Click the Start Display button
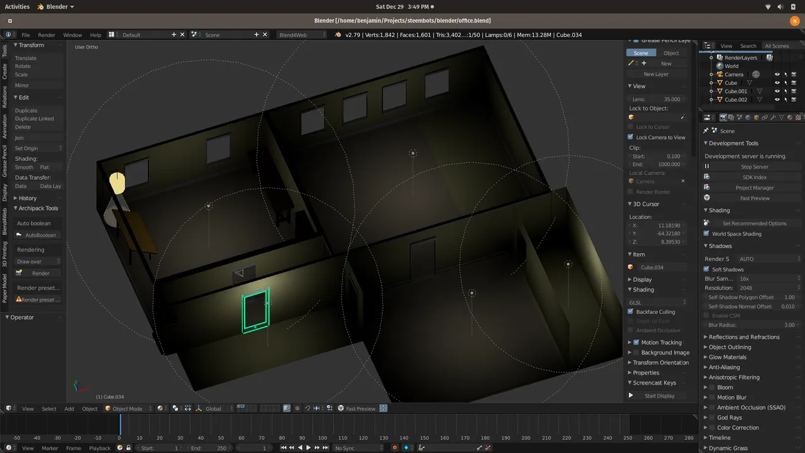The width and height of the screenshot is (805, 453). pyautogui.click(x=658, y=396)
